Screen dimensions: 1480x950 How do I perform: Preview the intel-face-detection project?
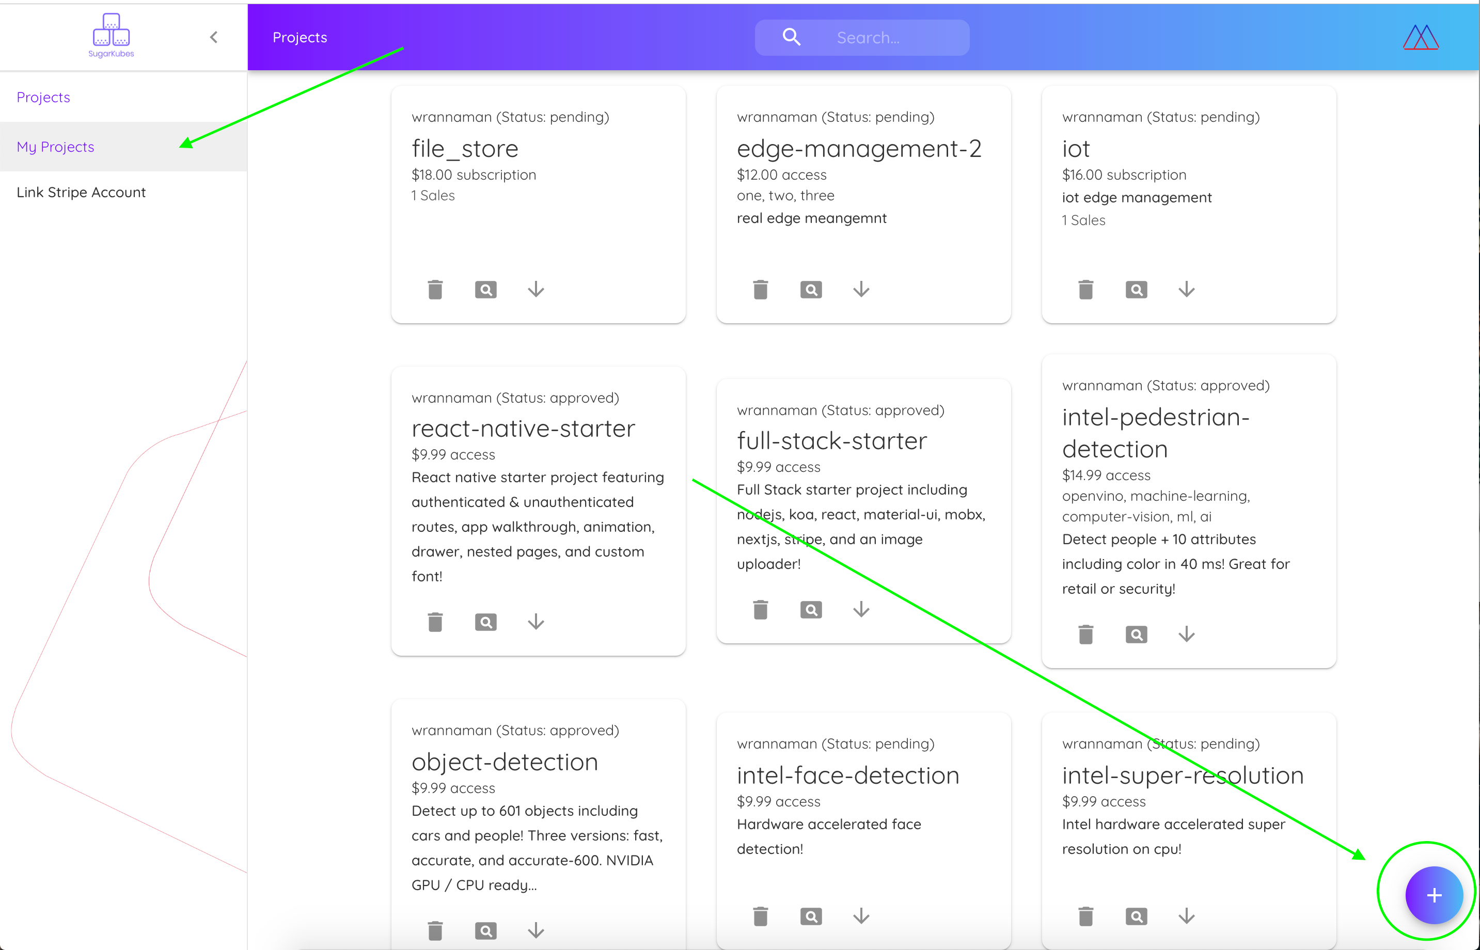point(811,916)
